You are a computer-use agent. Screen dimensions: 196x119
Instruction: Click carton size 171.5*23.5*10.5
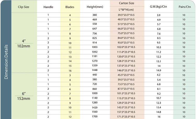[x=126, y=117]
